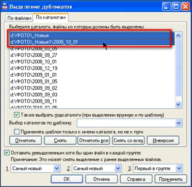Click the Отмена button
This screenshot has height=187, width=192.
coord(101,179)
